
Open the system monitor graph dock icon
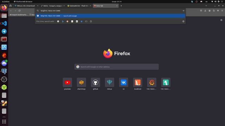click(x=4, y=47)
